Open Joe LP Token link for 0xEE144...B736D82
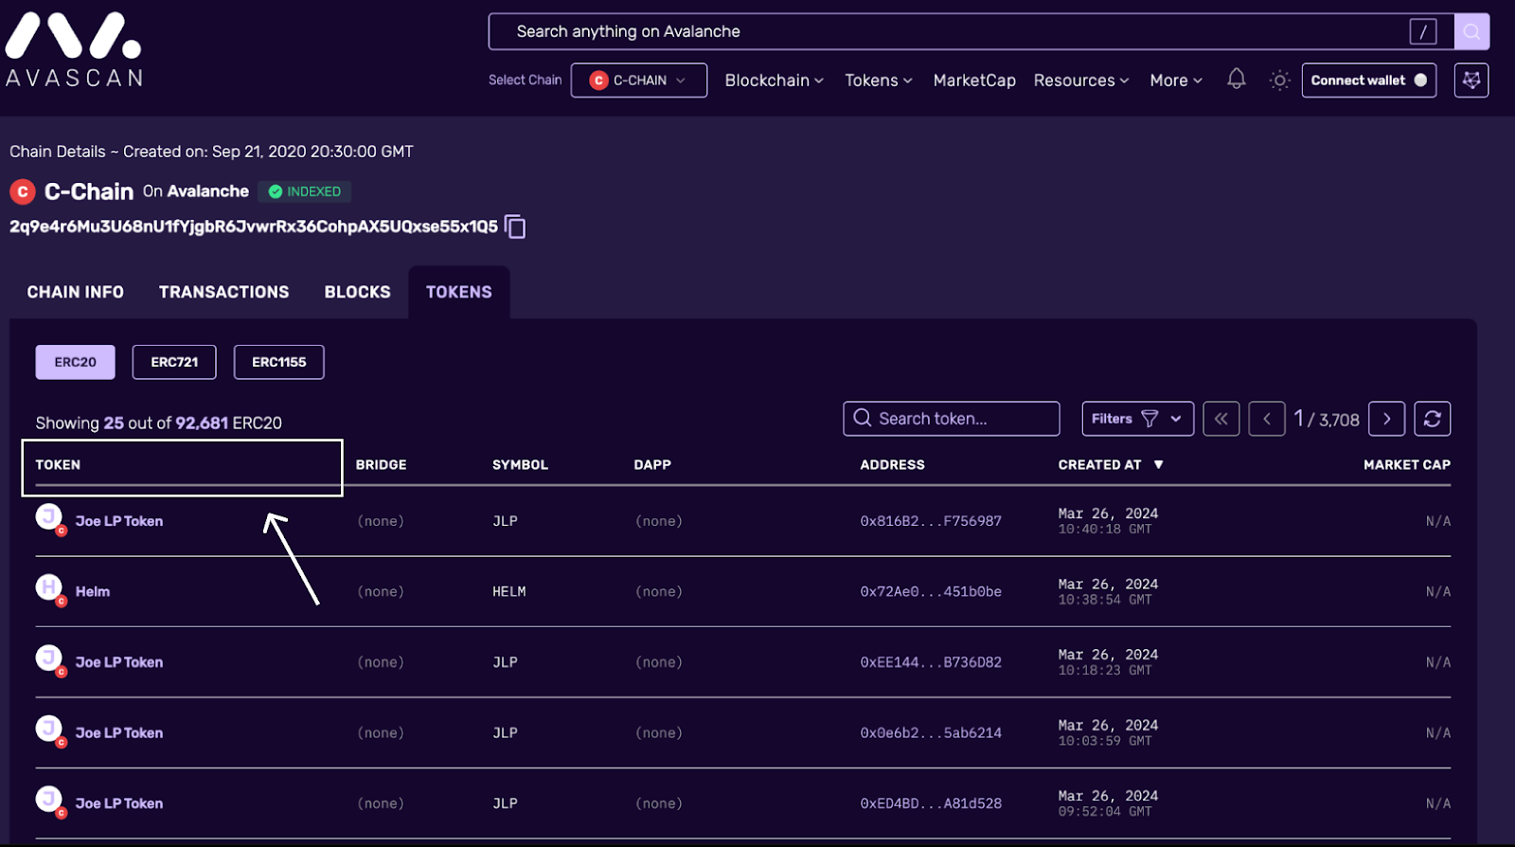This screenshot has width=1515, height=847. click(x=119, y=662)
